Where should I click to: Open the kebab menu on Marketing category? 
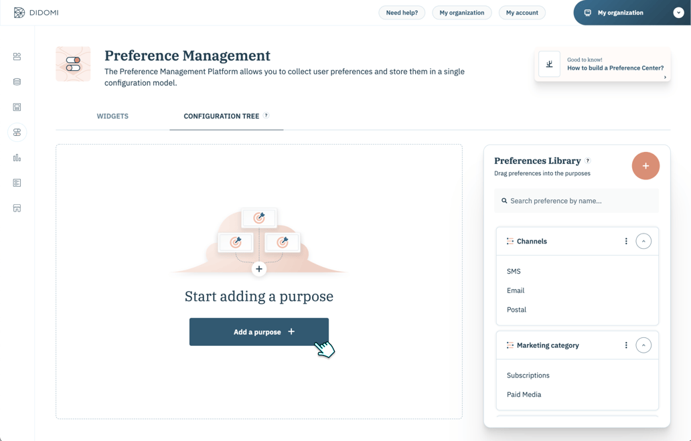626,345
